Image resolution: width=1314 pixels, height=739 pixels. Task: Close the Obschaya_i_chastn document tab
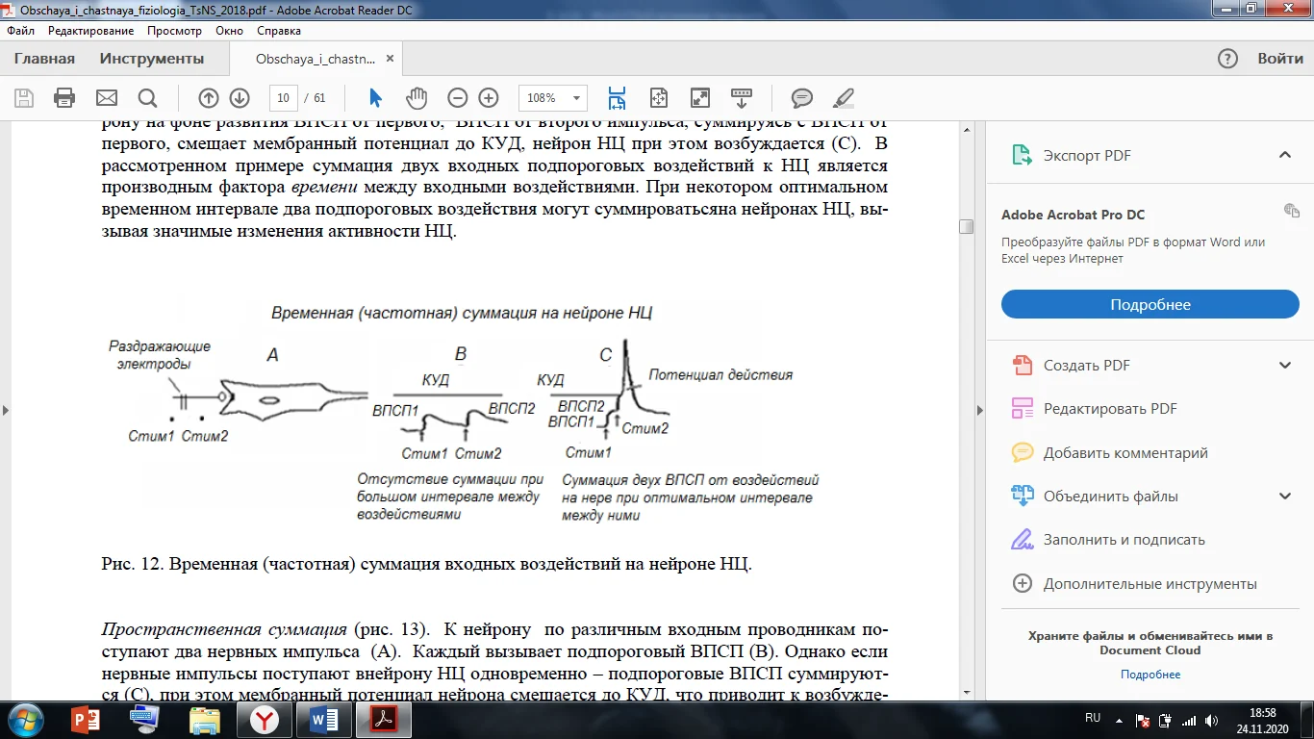tap(390, 59)
